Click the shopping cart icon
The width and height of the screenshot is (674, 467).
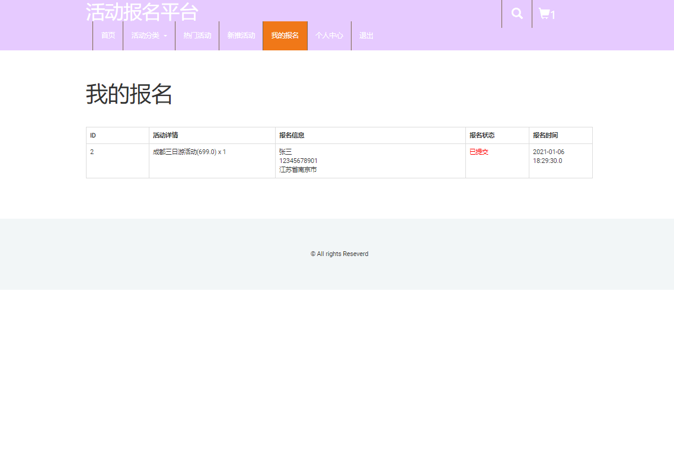(x=544, y=15)
